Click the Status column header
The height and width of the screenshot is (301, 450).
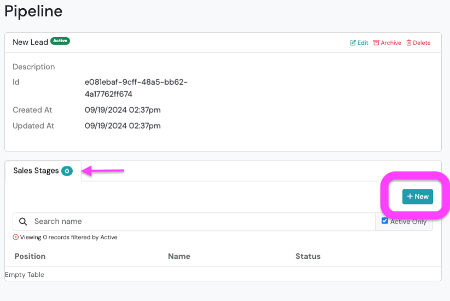pyautogui.click(x=308, y=256)
